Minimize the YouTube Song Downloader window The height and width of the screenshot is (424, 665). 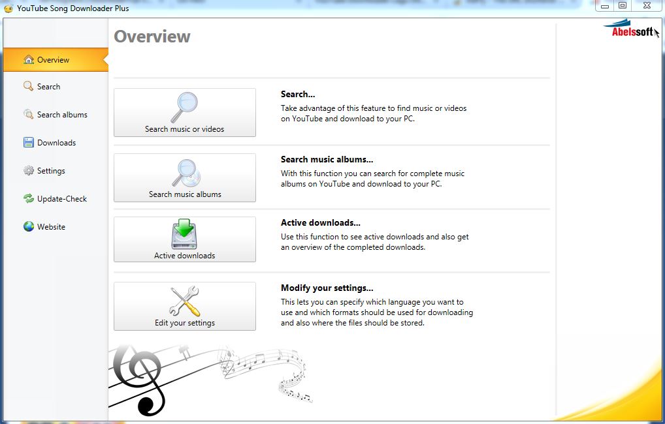tap(605, 6)
